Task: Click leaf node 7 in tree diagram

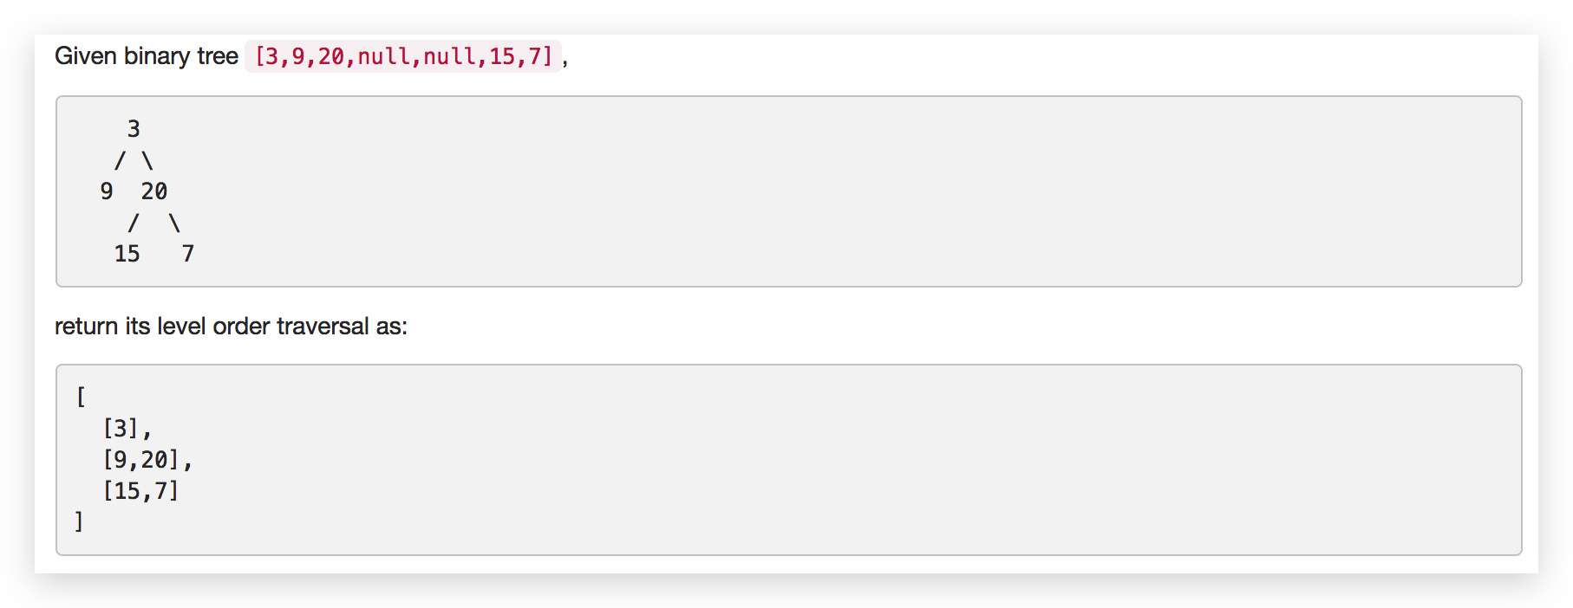Action: coord(187,254)
